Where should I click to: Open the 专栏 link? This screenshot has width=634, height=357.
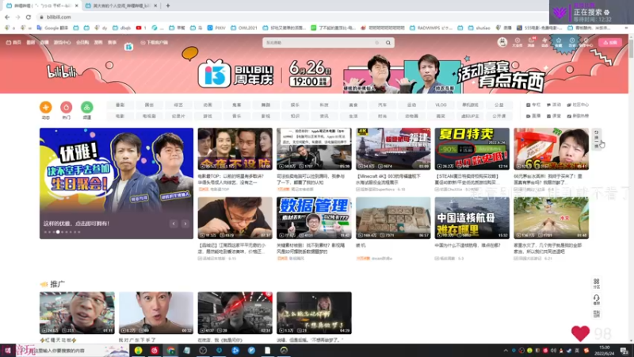point(533,105)
